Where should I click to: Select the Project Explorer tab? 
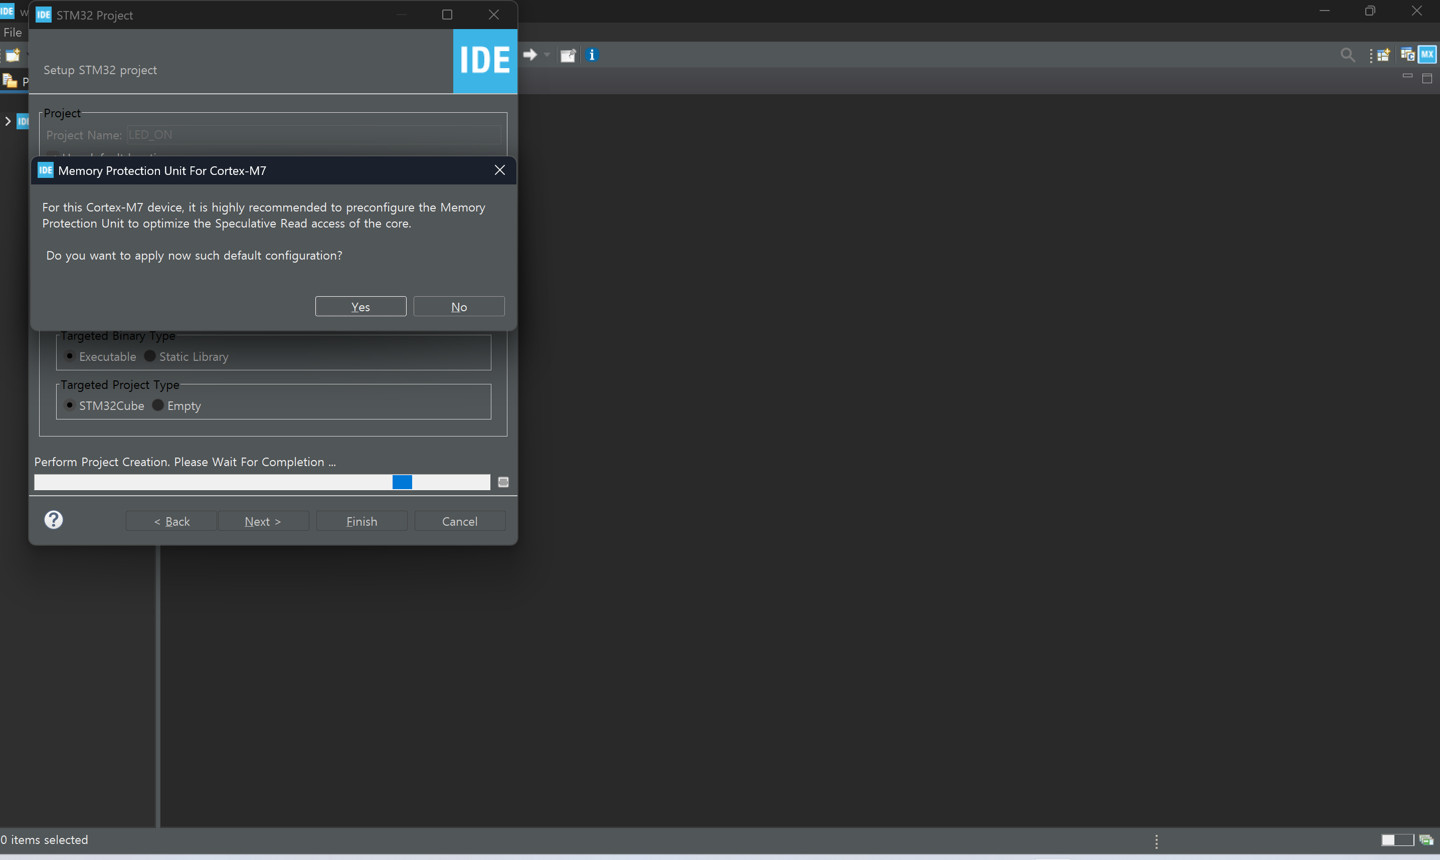coord(15,81)
